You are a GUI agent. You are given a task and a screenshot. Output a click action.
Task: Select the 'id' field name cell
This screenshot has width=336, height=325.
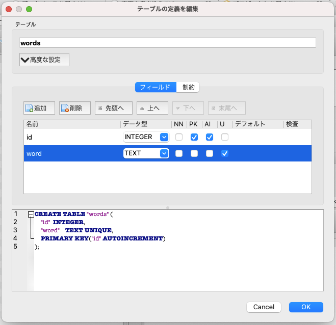click(72, 137)
